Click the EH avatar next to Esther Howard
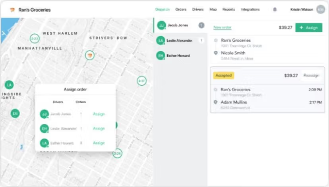The height and width of the screenshot is (187, 329). point(161,56)
